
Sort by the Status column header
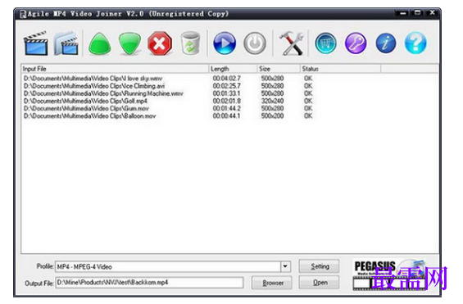[x=340, y=69]
